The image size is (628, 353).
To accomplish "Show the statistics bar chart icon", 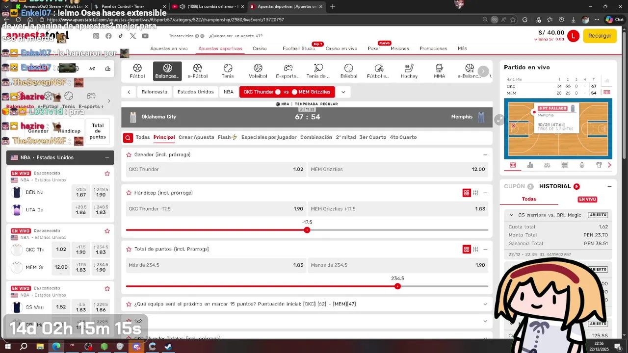I will tap(530, 165).
